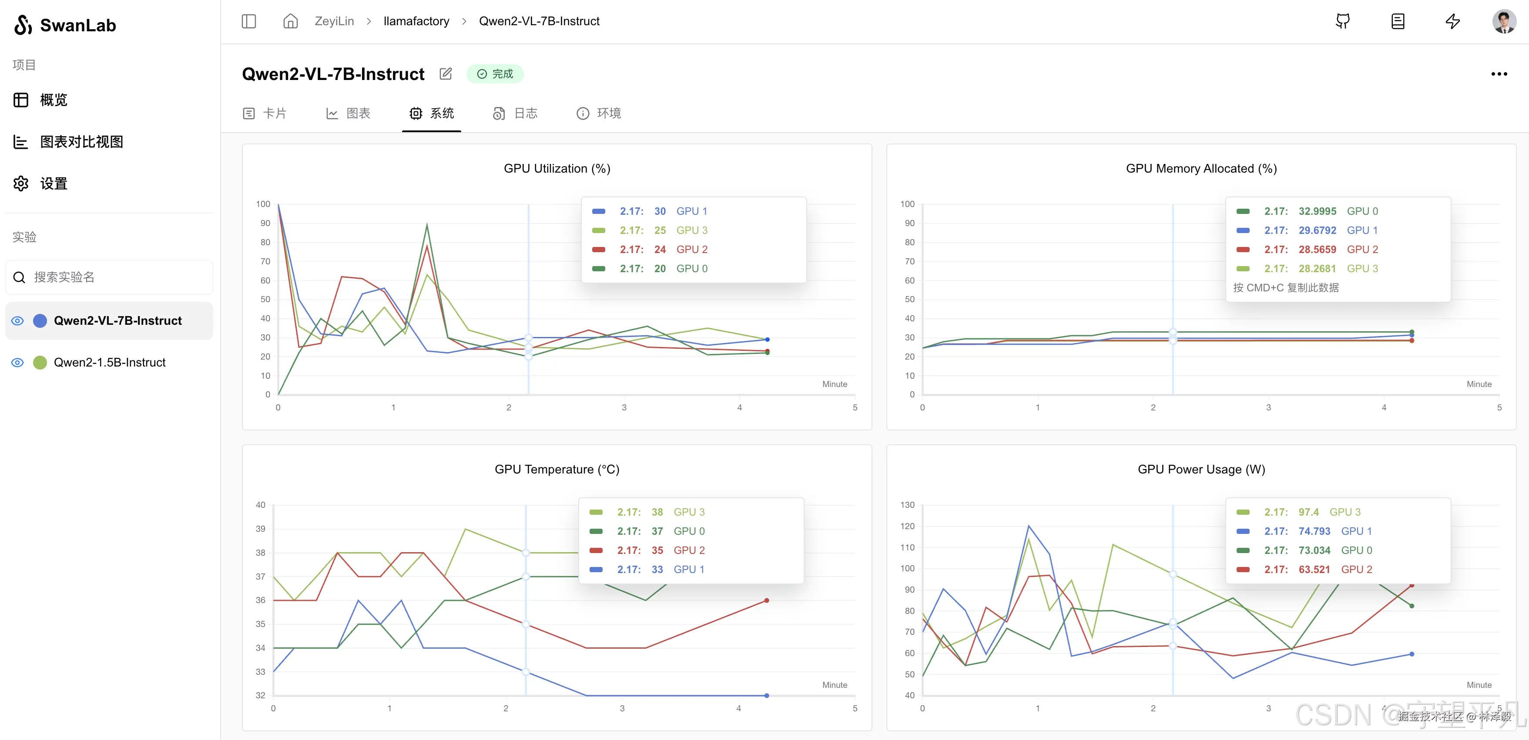Viewport: 1529px width, 740px height.
Task: Open 图表对比视图 chart comparison view
Action: [81, 142]
